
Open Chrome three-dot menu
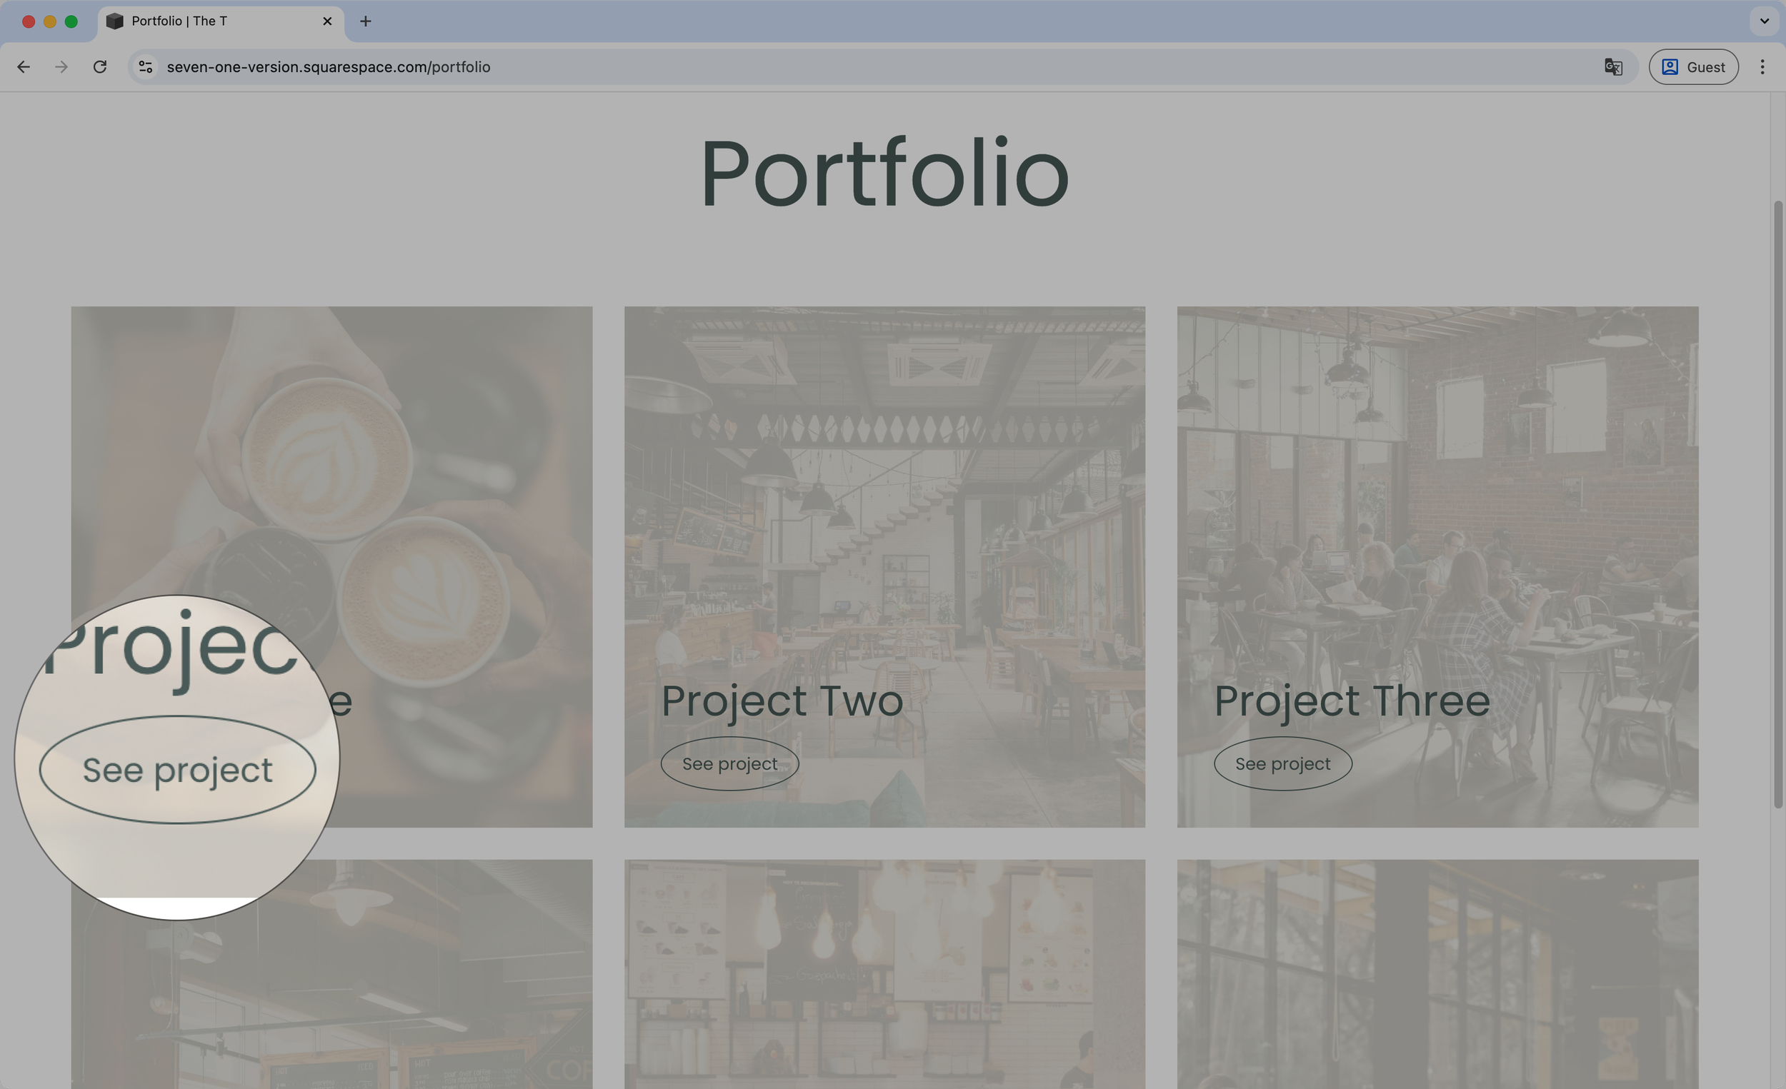[1762, 66]
